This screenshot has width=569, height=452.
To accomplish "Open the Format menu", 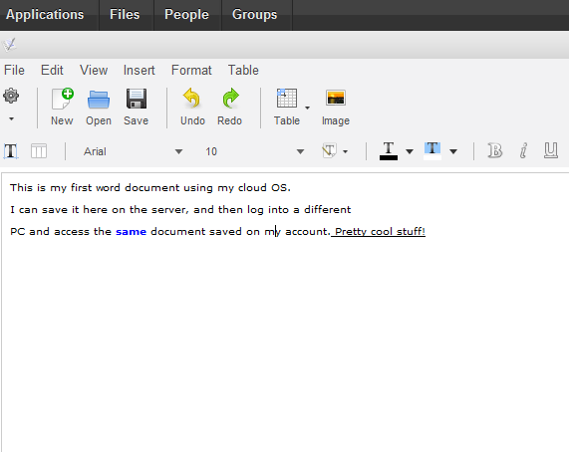I will (191, 70).
